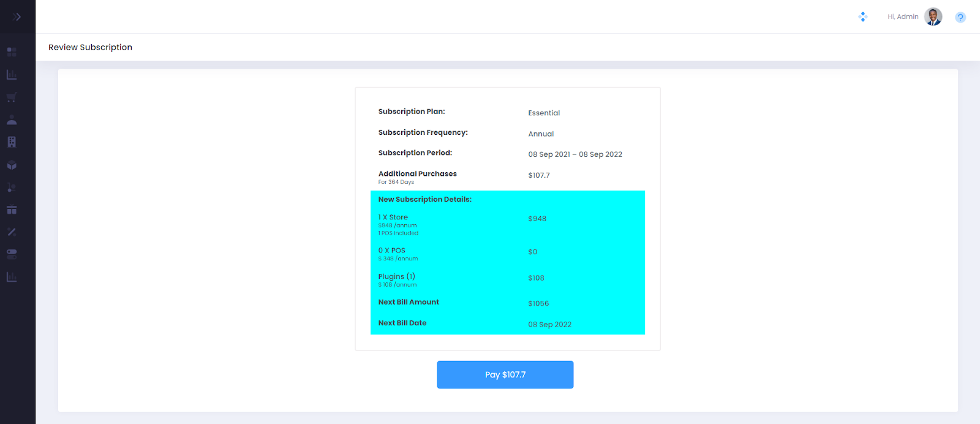Screen dimensions: 980x424
Task: Click the 'Plugins (1)' line item
Action: pos(397,276)
